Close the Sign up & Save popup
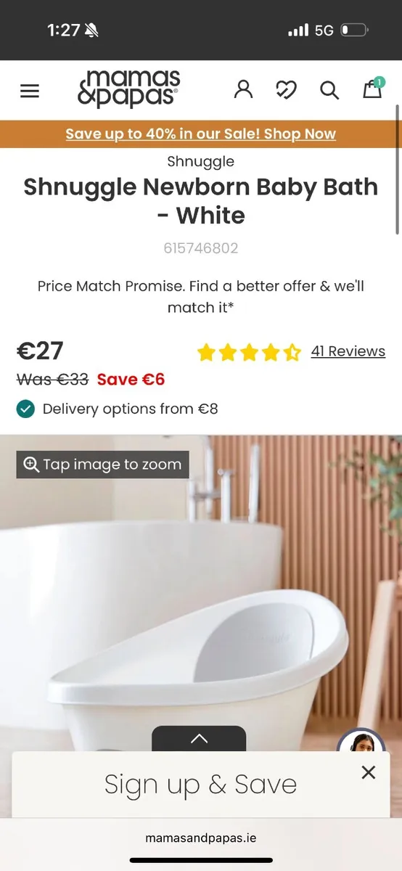Image resolution: width=402 pixels, height=871 pixels. coord(369,772)
